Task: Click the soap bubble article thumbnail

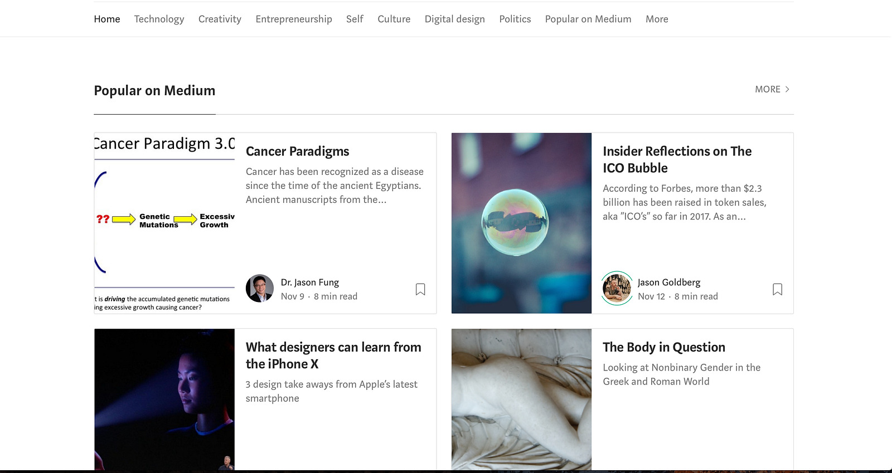Action: pos(521,223)
